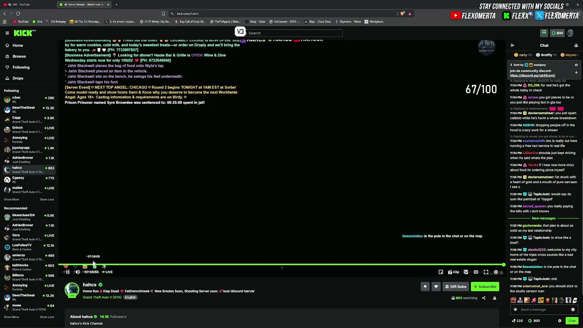Open jaystayupp's channel from sidebar

(x=29, y=150)
